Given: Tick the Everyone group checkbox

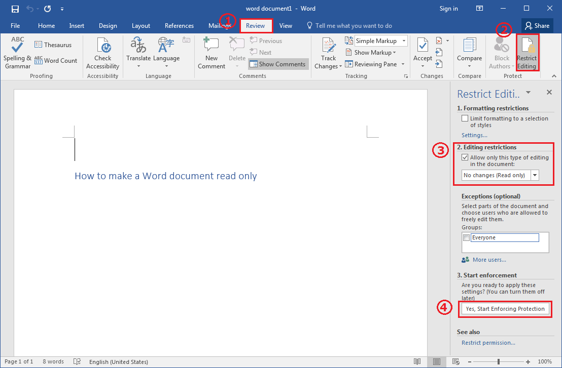Looking at the screenshot, I should [466, 238].
